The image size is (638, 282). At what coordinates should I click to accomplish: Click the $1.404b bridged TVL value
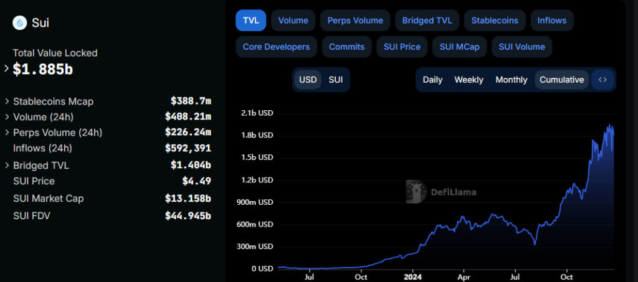[x=191, y=166]
